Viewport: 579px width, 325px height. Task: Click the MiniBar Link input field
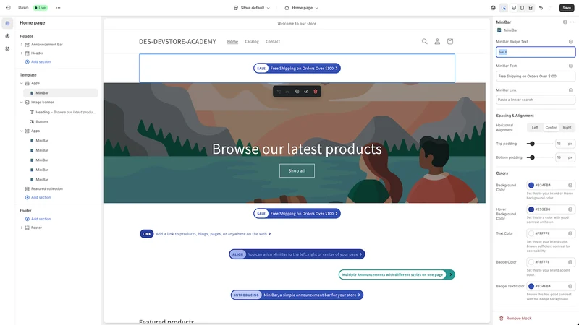(x=536, y=100)
